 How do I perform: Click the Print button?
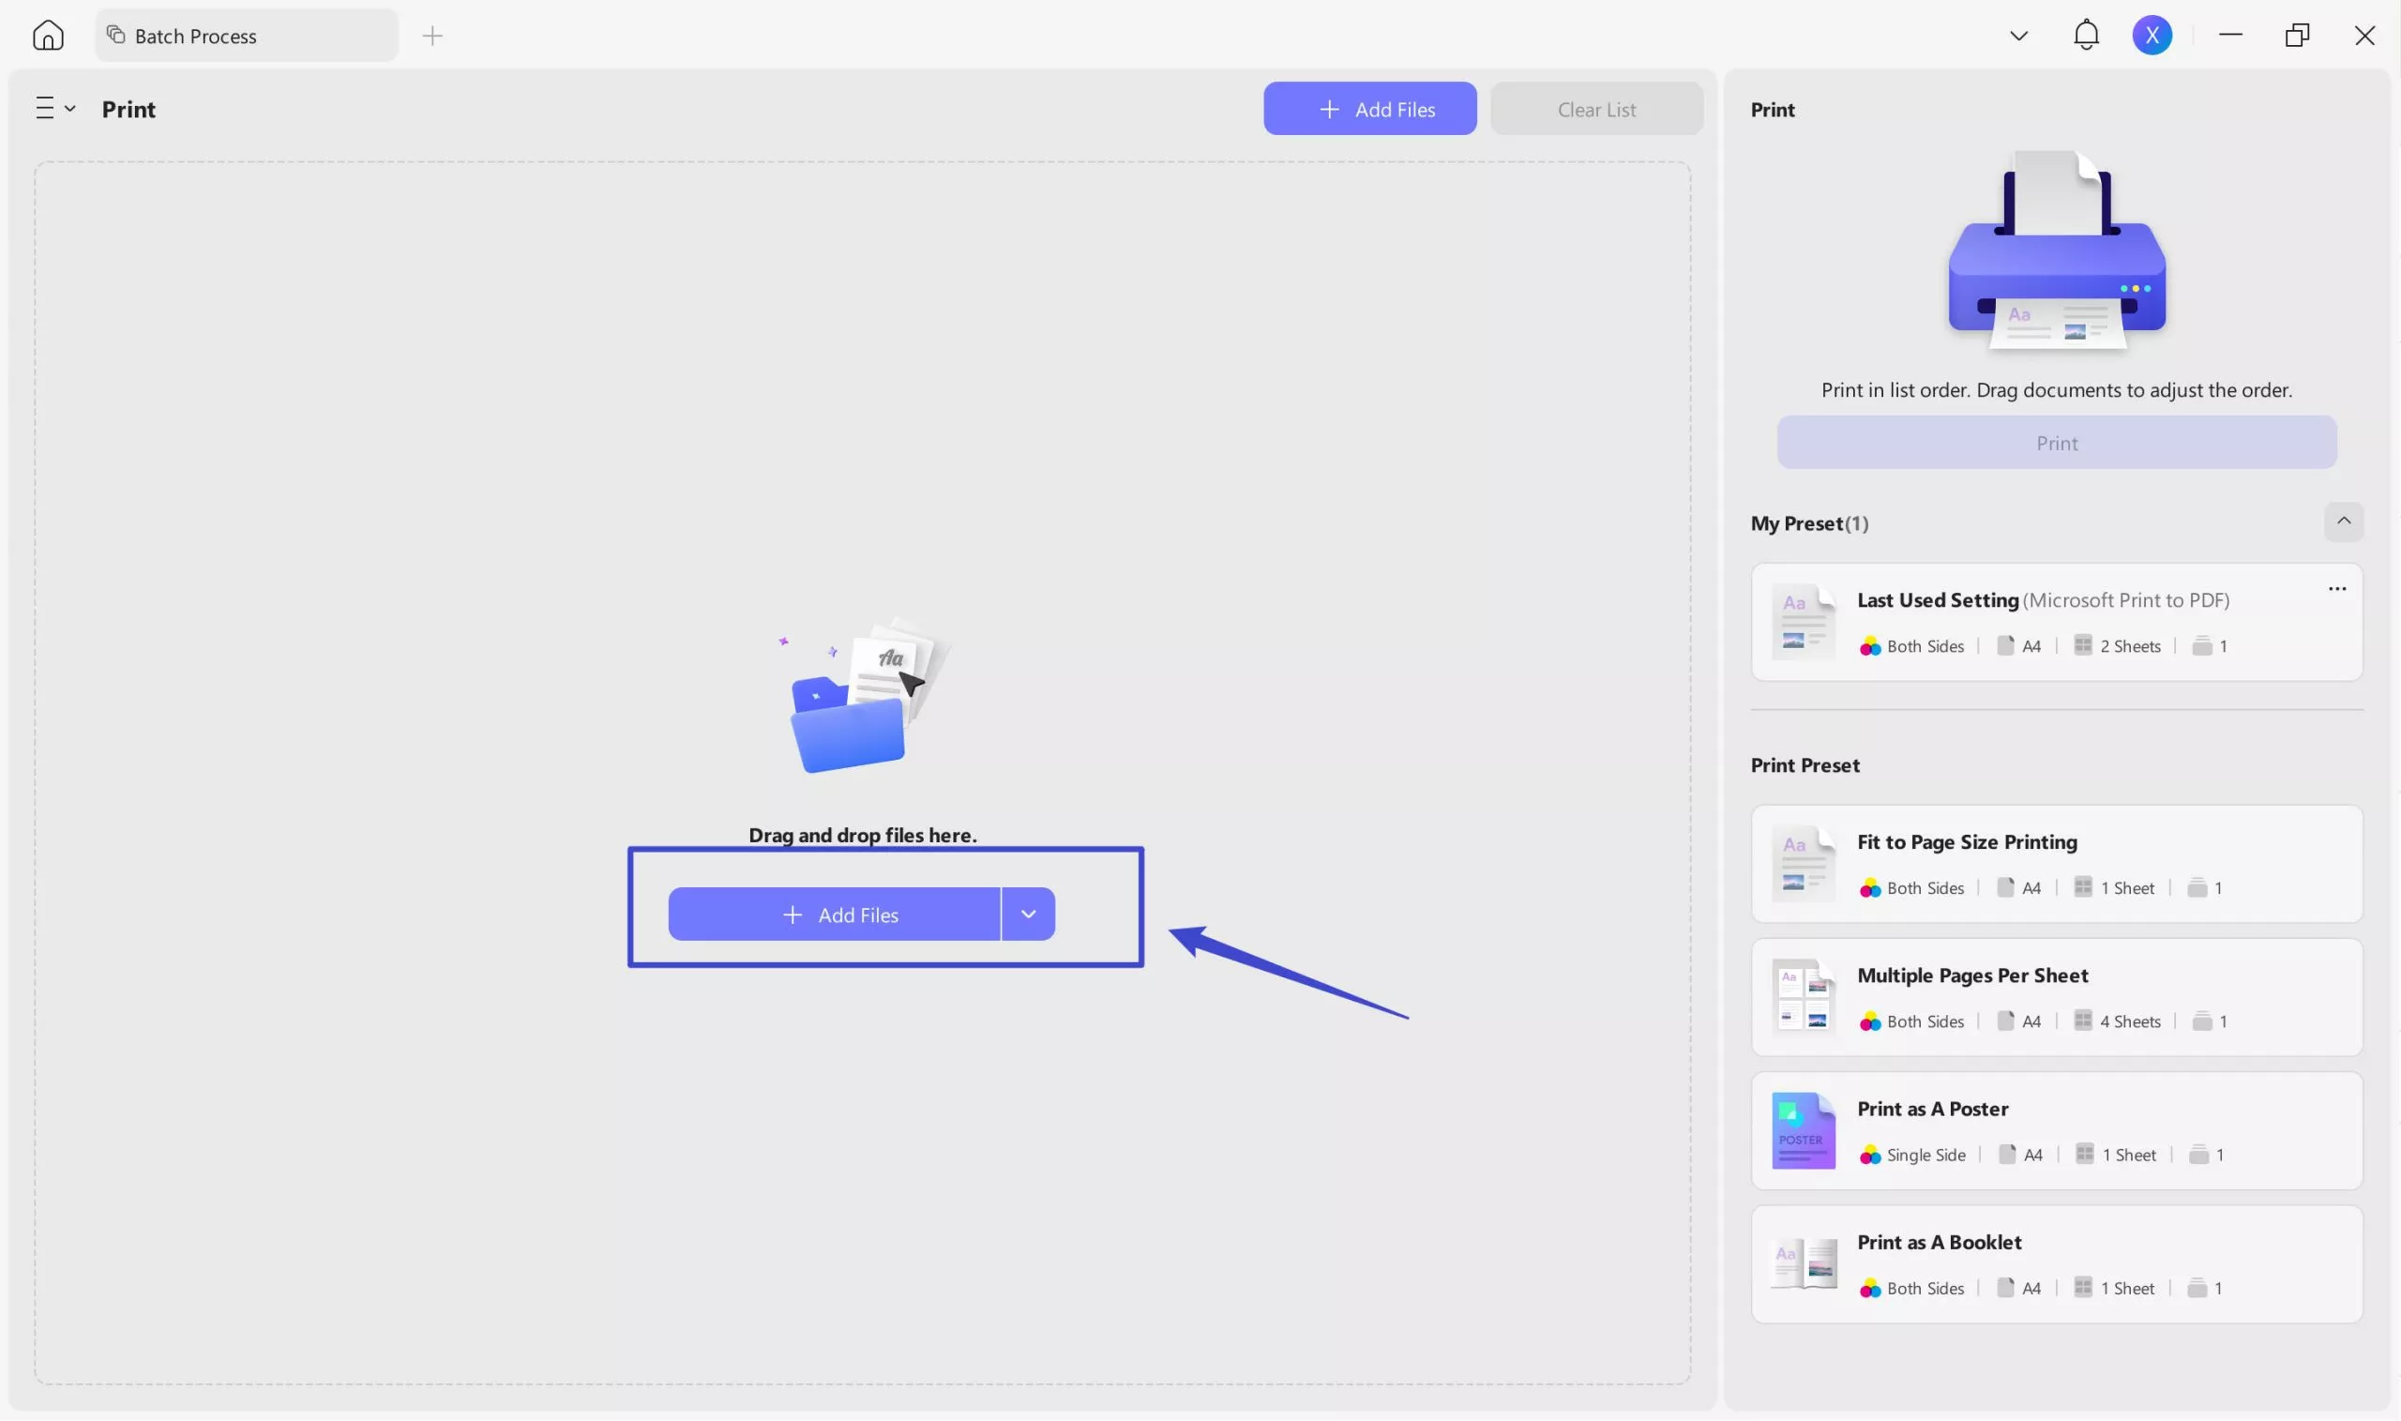pyautogui.click(x=2057, y=442)
